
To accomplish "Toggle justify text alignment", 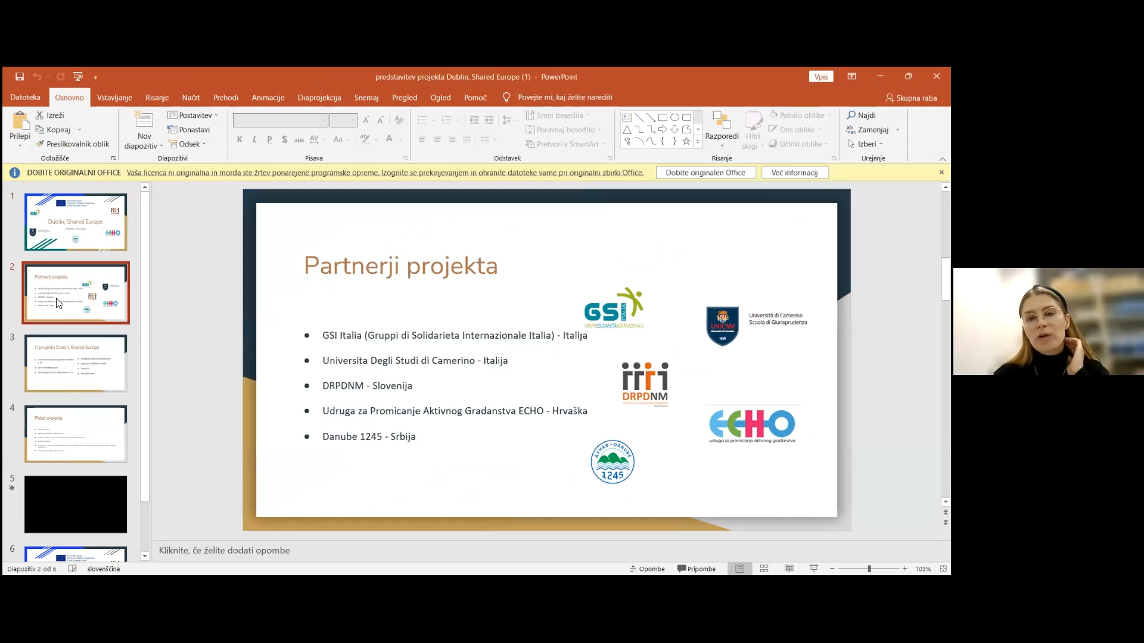I will (x=467, y=139).
